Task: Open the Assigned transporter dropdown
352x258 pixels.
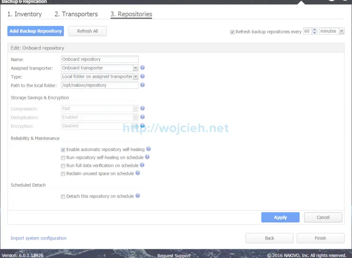Action: (x=136, y=68)
